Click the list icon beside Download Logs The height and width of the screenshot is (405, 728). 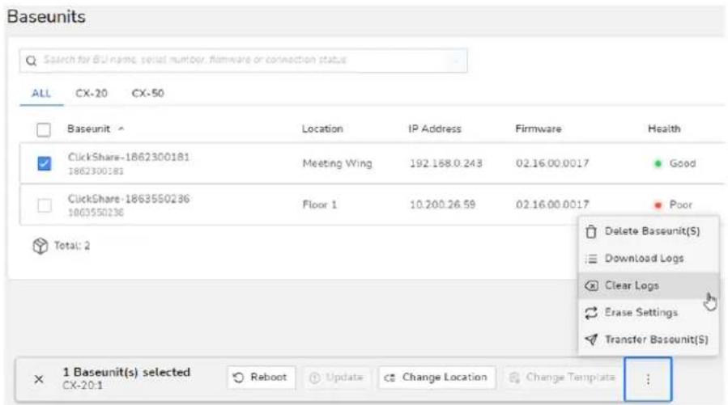point(591,259)
